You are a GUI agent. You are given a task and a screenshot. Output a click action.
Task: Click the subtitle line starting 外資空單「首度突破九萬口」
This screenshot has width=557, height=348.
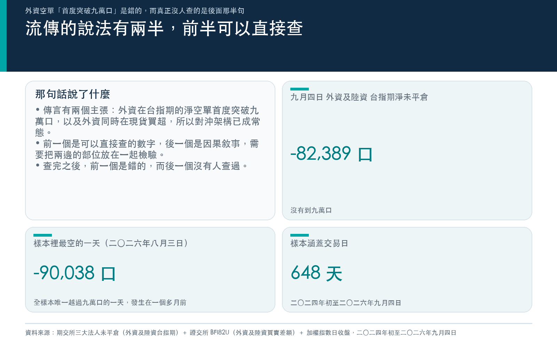[x=135, y=11]
